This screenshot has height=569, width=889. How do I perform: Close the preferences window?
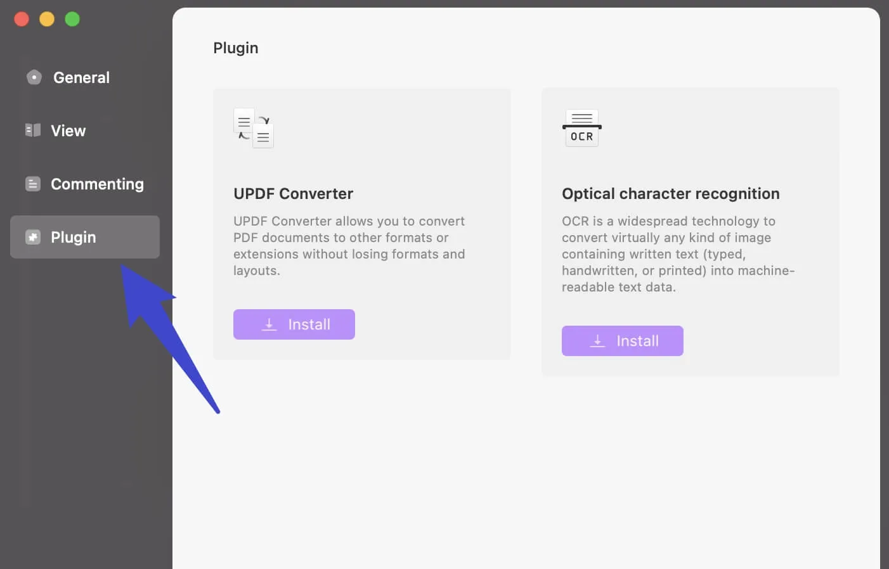pos(22,19)
